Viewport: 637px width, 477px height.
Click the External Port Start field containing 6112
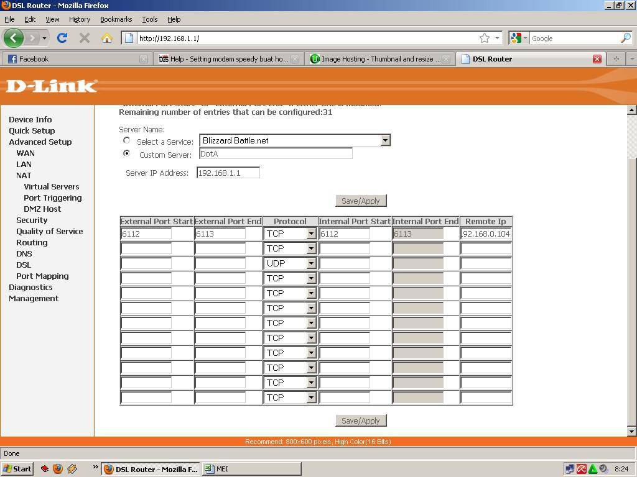click(146, 234)
